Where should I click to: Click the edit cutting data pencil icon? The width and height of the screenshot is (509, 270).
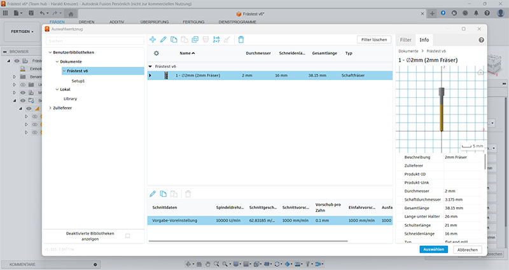(153, 194)
